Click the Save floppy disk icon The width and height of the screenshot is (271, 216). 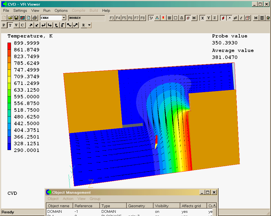coord(16,18)
